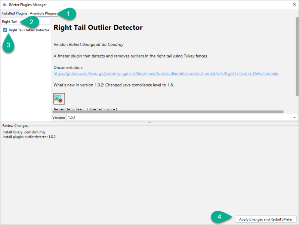Viewport: 299px width, 225px height.
Task: Click the 'What's new in version 1.0.2' text
Action: click(114, 85)
